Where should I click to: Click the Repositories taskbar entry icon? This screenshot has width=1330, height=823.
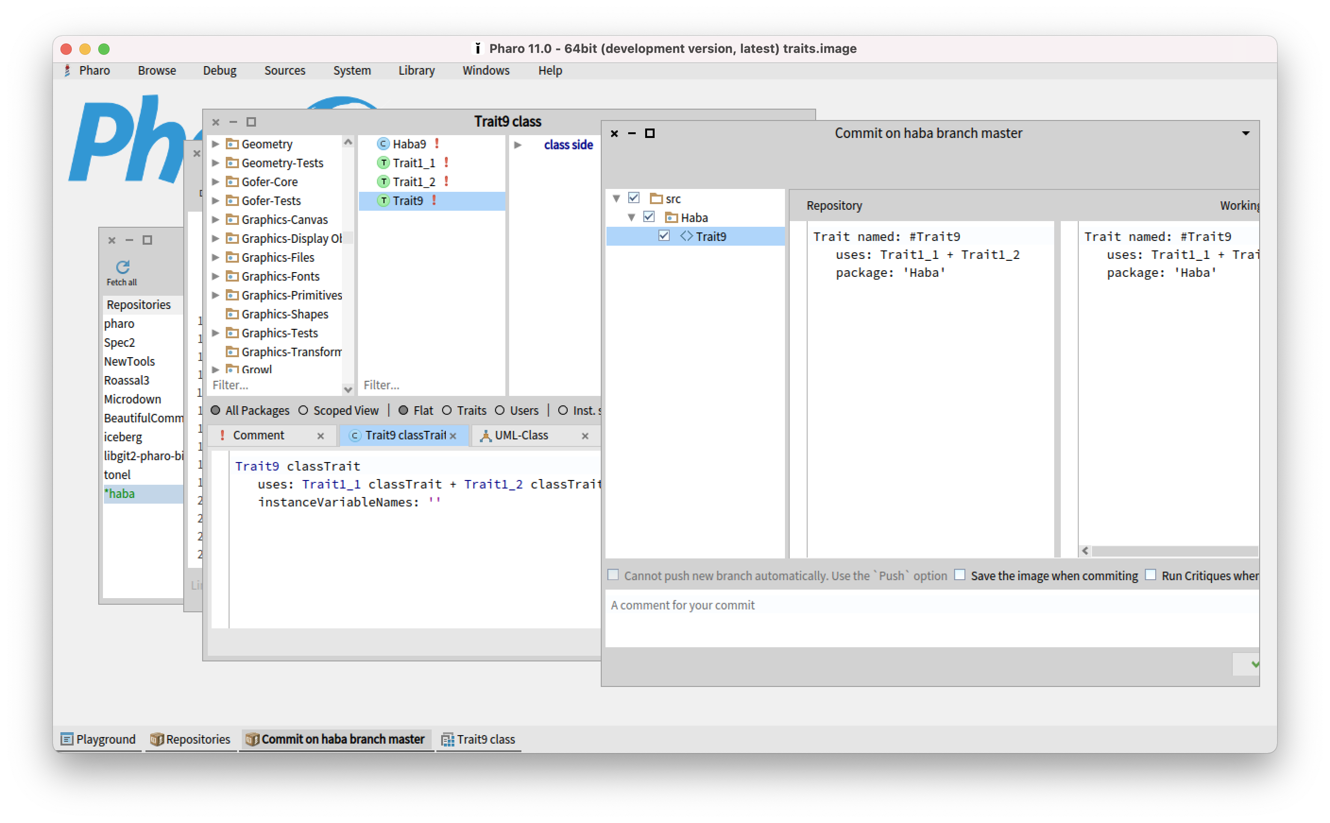158,739
